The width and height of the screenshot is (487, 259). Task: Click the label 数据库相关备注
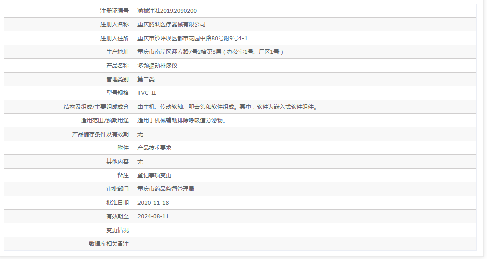[109, 243]
